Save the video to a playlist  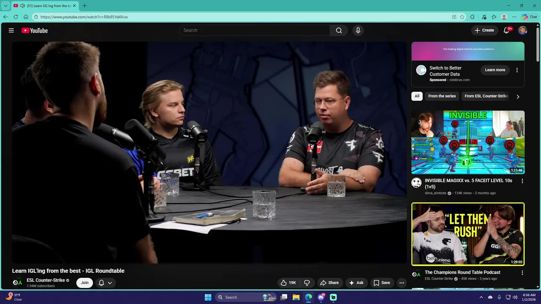(x=382, y=283)
